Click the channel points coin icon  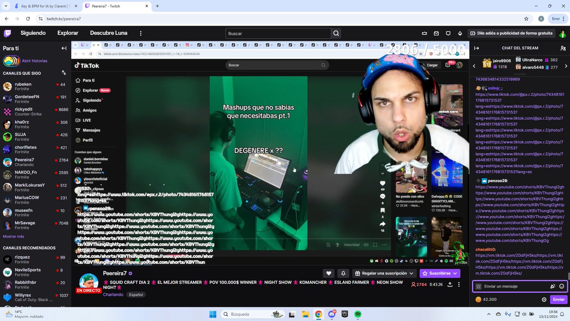click(x=478, y=300)
